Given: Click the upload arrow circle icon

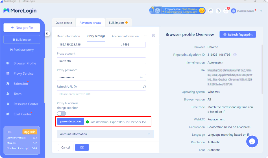Looking at the screenshot, I should pyautogui.click(x=218, y=11).
